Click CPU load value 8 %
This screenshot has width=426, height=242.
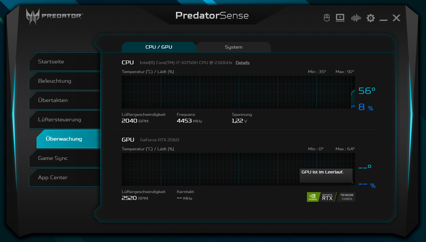[366, 107]
